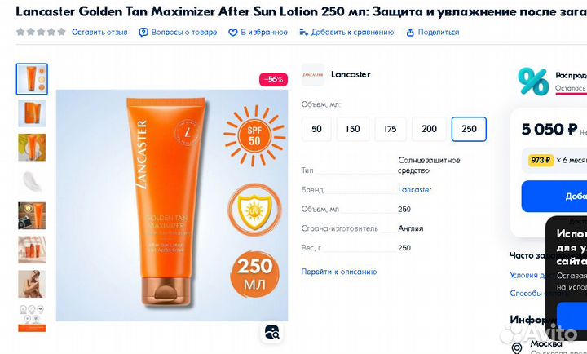Open the Оставить отзыв link
The height and width of the screenshot is (354, 587).
99,32
